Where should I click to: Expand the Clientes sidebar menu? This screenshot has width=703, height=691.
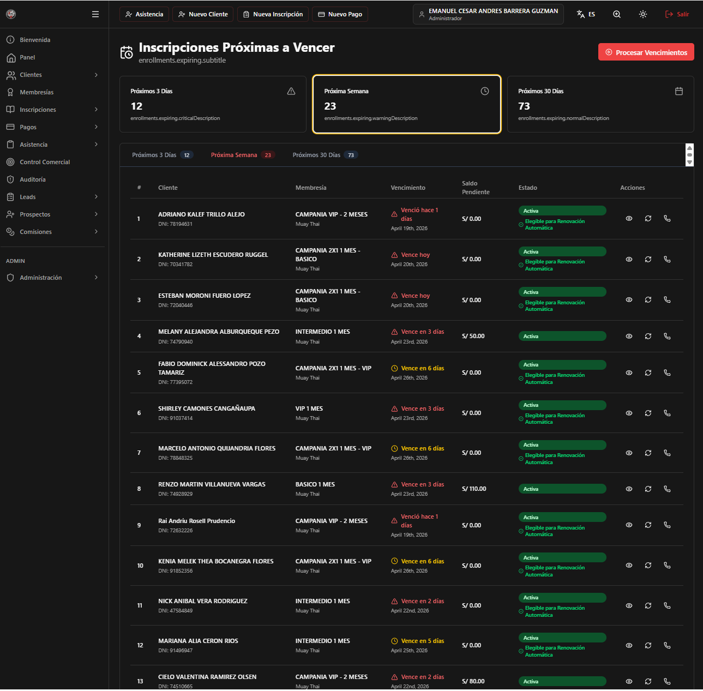[x=52, y=75]
